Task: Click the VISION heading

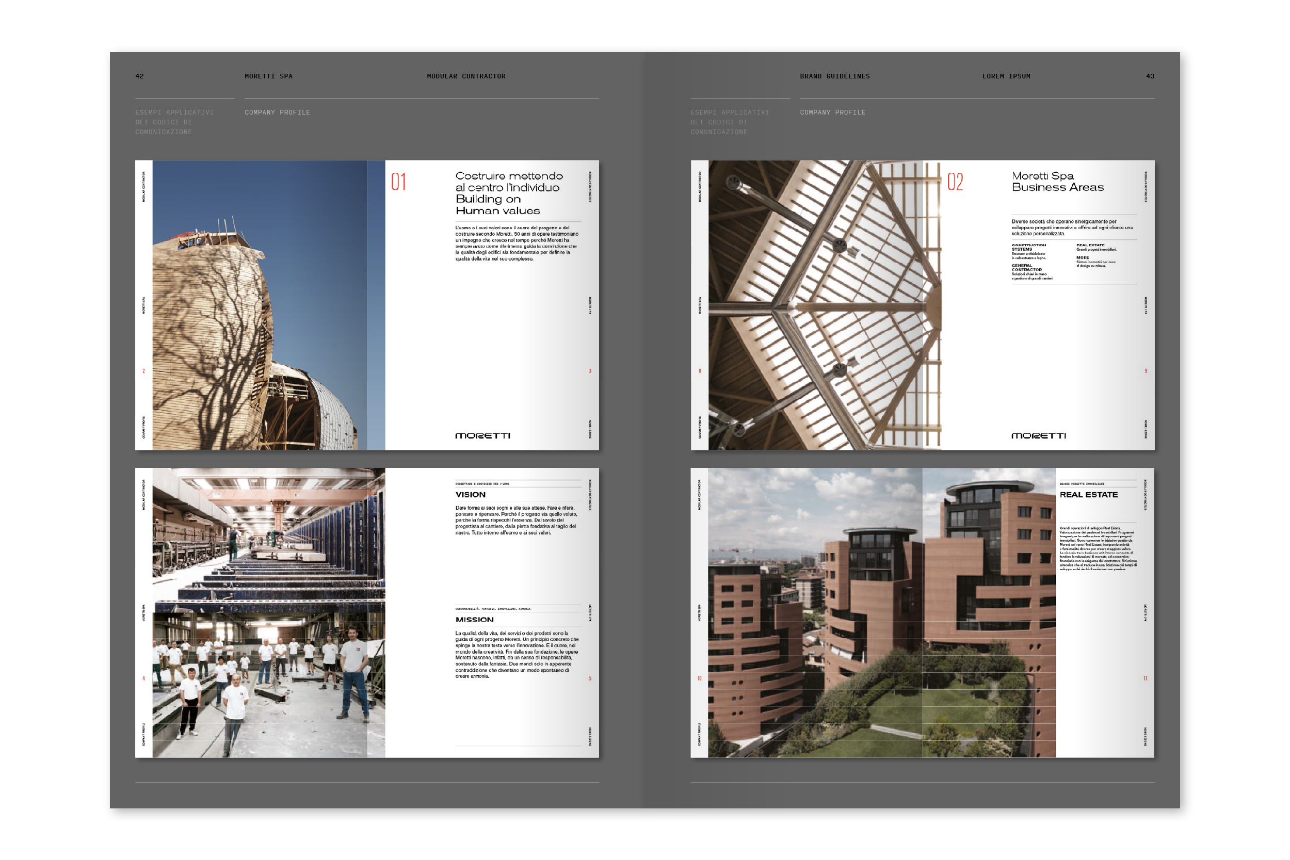Action: pos(470,495)
